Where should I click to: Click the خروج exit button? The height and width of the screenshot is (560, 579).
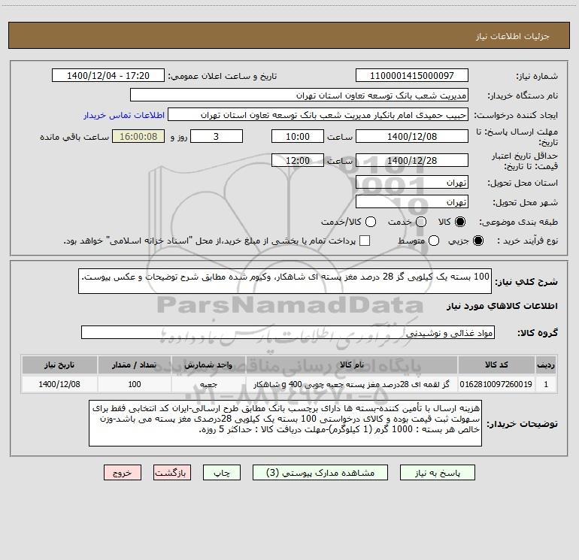[x=123, y=473]
